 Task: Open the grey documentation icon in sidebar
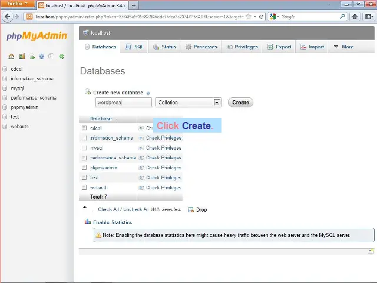pos(51,57)
